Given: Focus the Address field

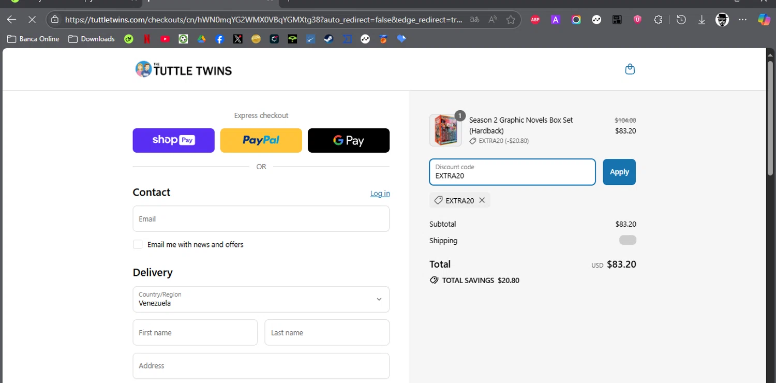Looking at the screenshot, I should (x=261, y=366).
